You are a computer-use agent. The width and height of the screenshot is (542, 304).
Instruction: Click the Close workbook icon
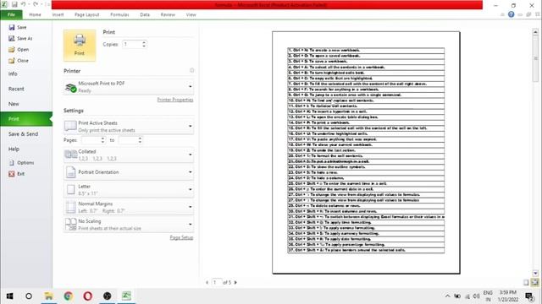coord(12,60)
